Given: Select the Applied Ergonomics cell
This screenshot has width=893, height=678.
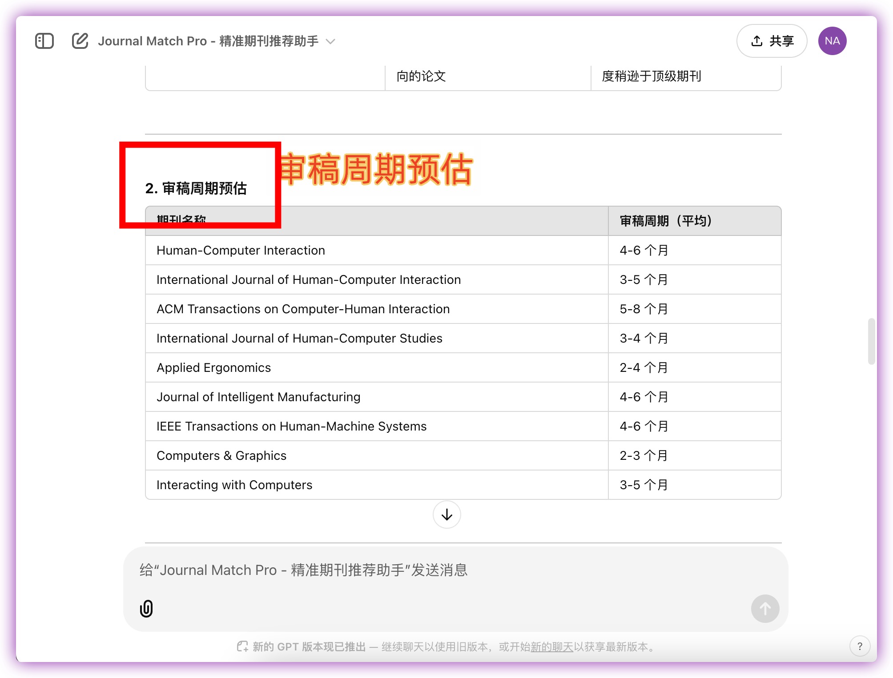Looking at the screenshot, I should click(x=377, y=367).
